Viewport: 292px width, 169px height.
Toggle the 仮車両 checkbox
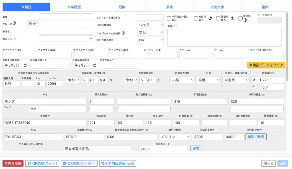240,18
